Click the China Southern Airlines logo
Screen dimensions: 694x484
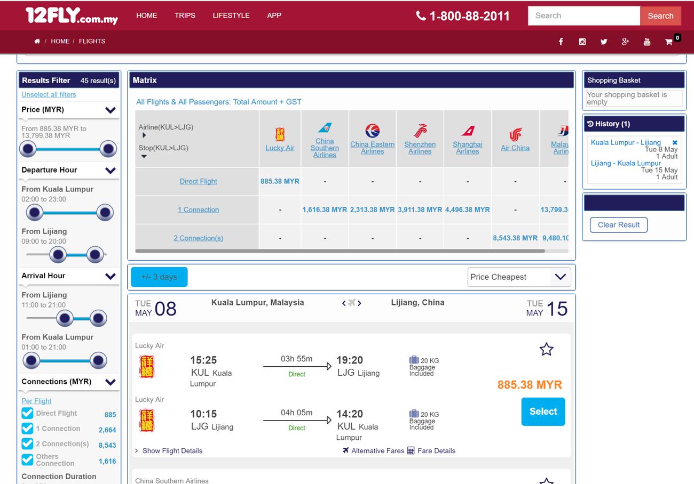point(325,128)
